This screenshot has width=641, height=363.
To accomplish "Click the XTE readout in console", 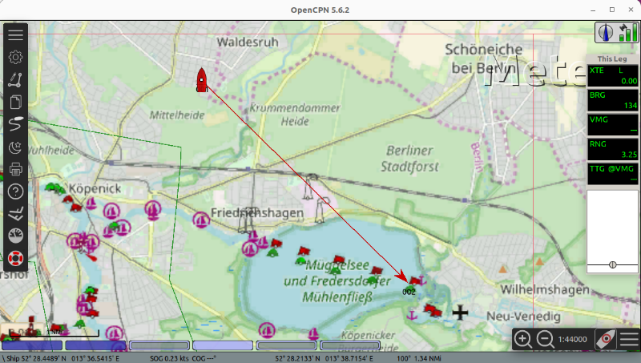I will [x=612, y=75].
